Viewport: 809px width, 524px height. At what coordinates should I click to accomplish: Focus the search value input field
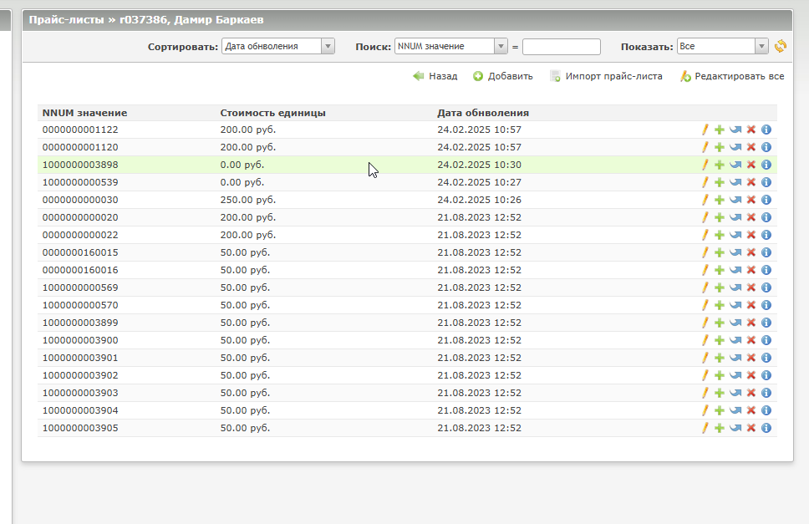pyautogui.click(x=562, y=47)
